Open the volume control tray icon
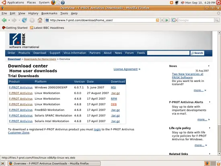The image size is (221, 166). 182,2
